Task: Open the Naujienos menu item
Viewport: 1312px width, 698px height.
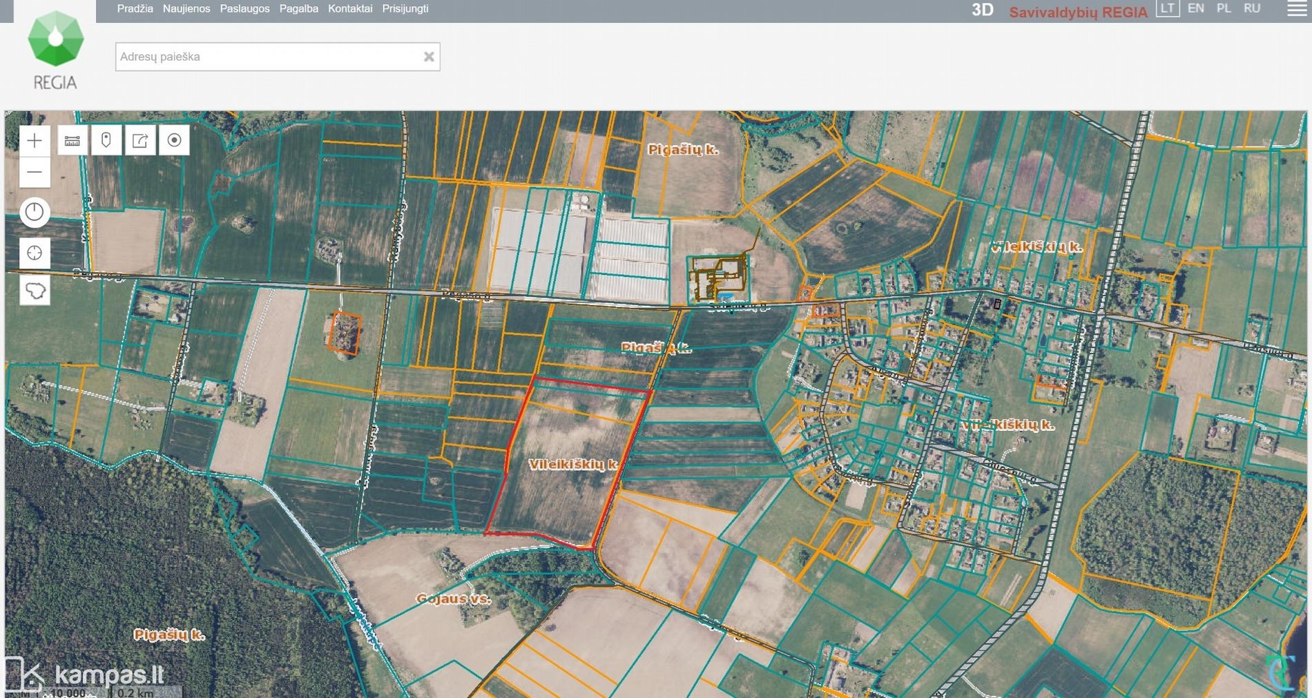Action: coord(186,9)
